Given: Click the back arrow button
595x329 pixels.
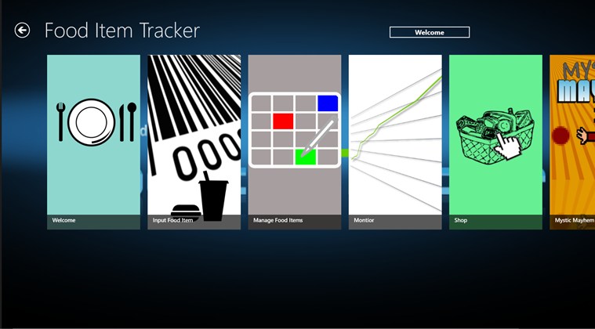Looking at the screenshot, I should [22, 31].
